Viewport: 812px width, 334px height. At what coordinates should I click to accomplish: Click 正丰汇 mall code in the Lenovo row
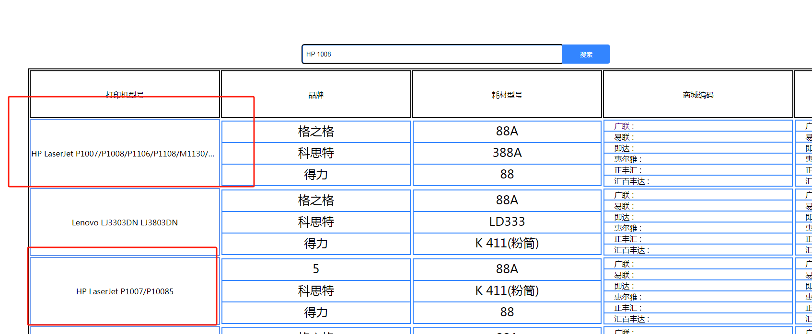point(698,239)
